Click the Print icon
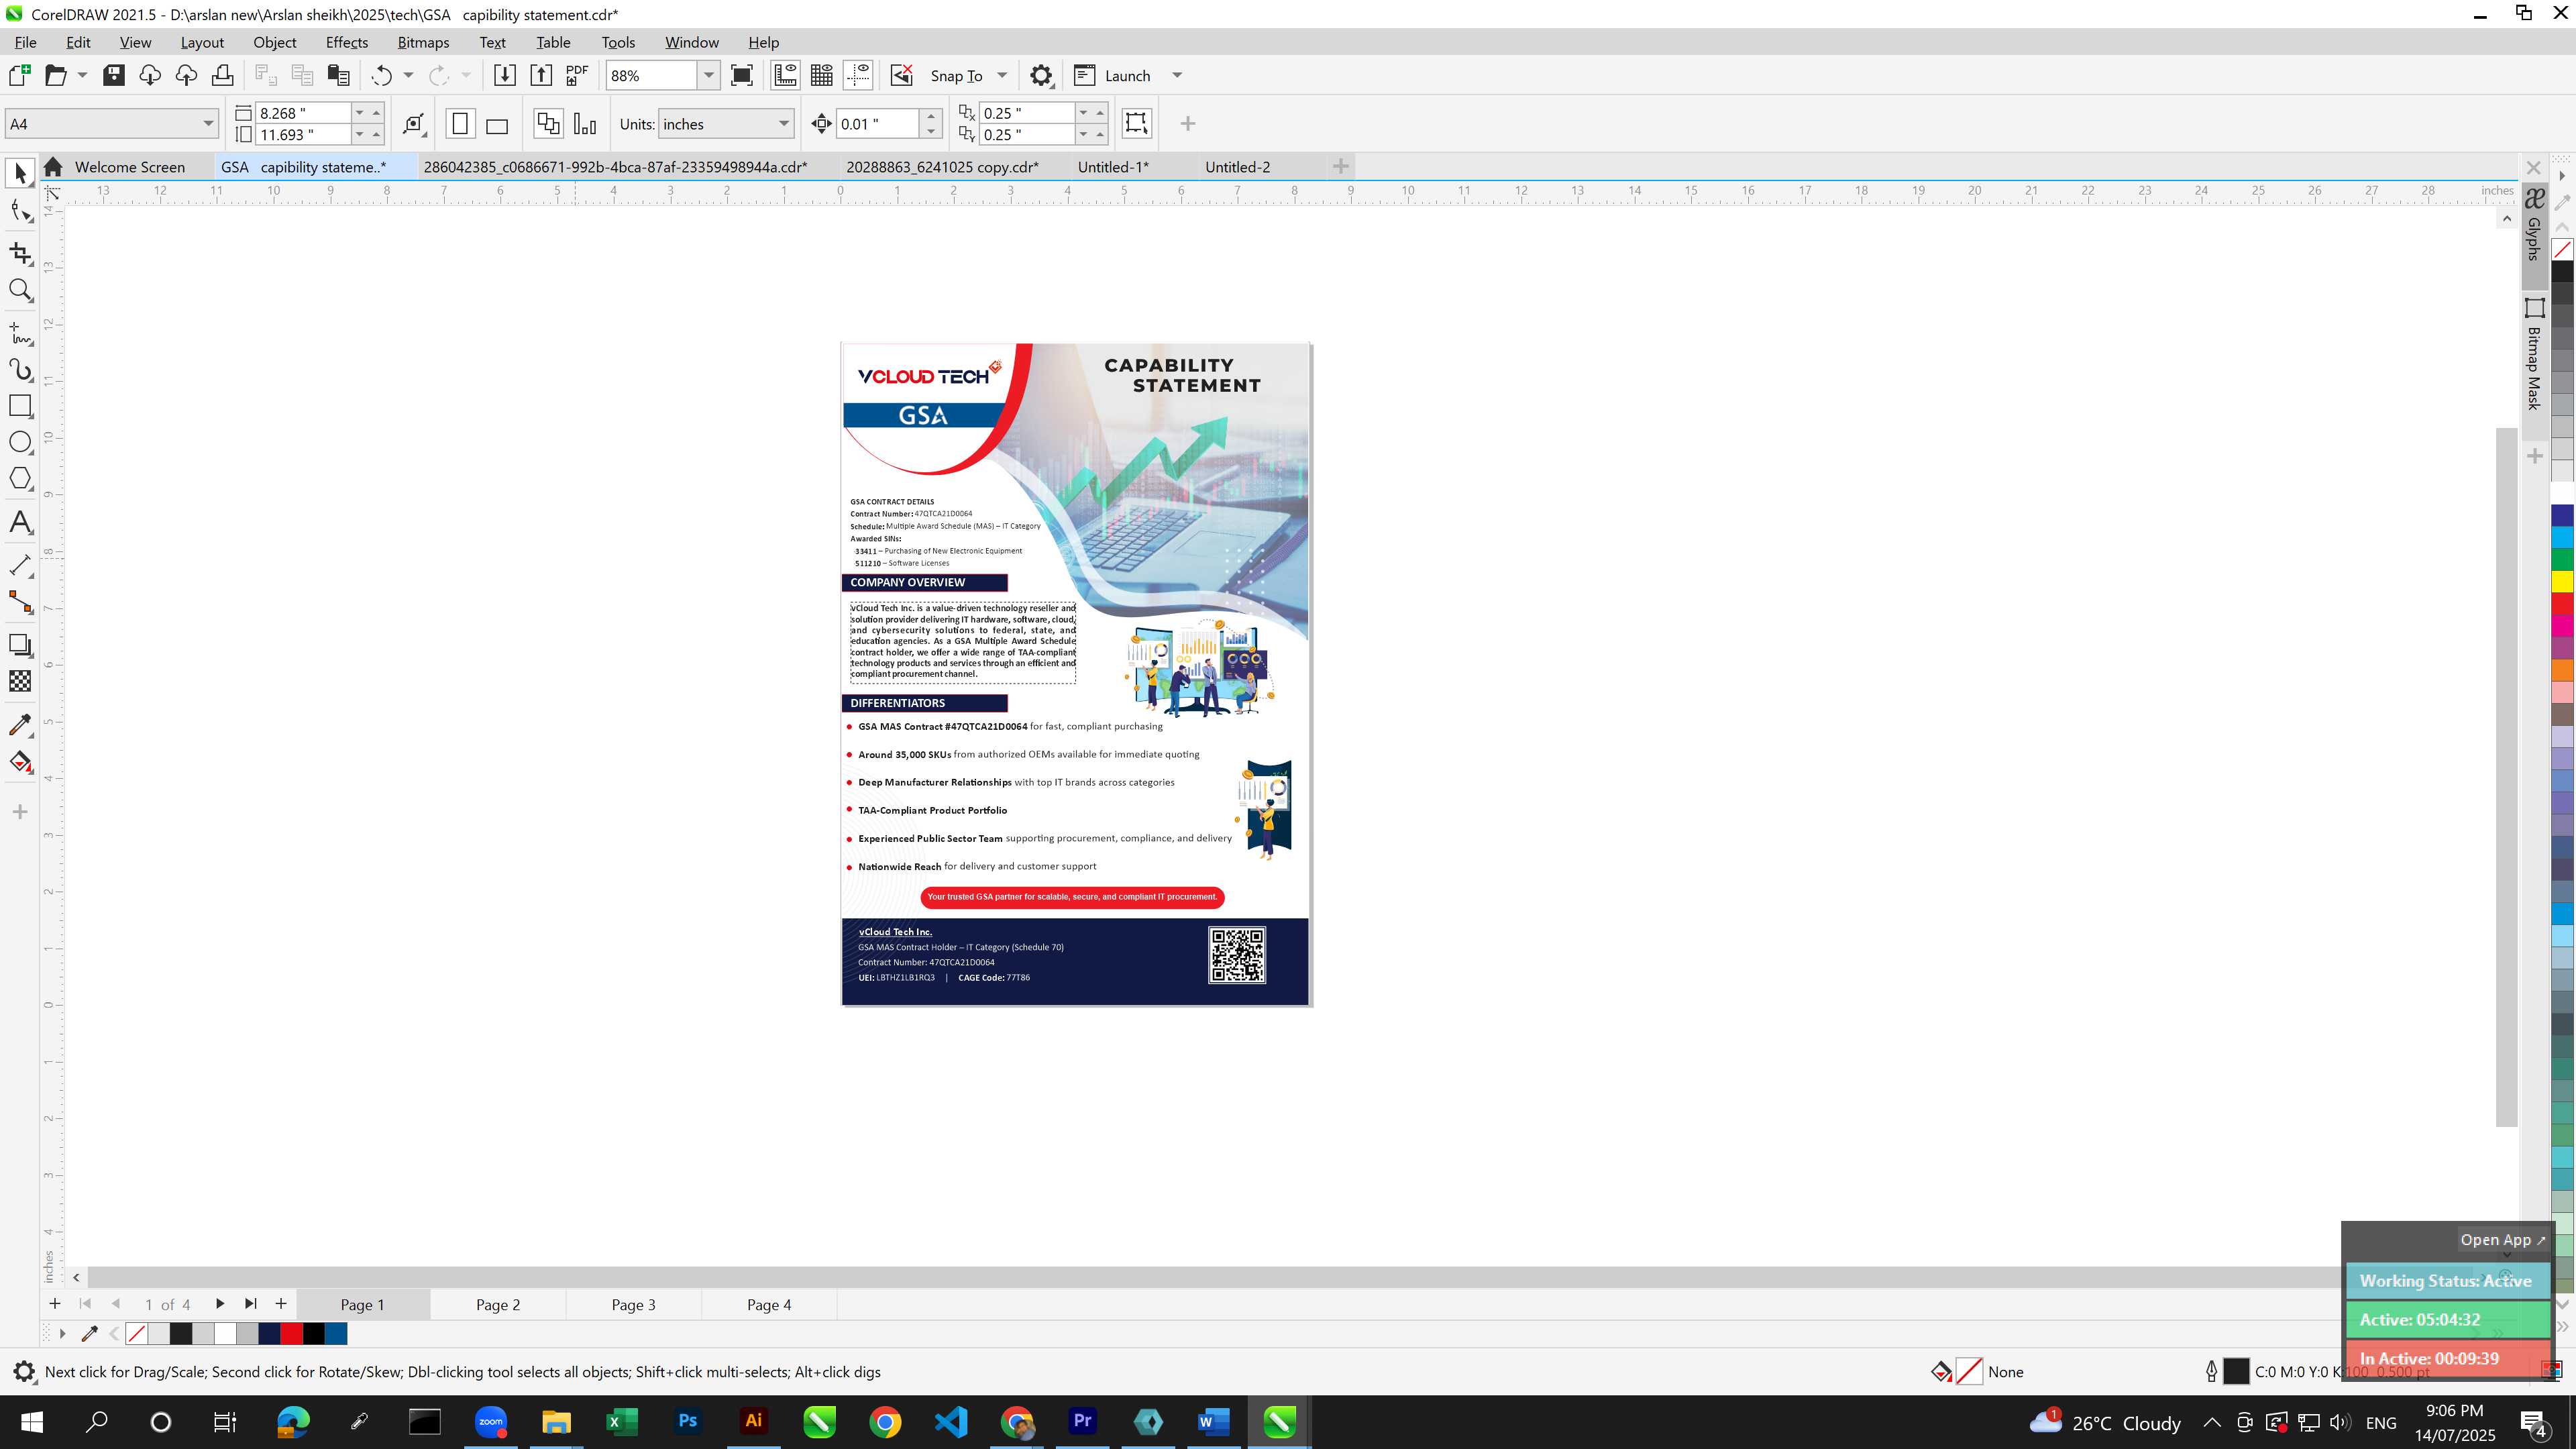Viewport: 2576px width, 1449px height. coord(222,75)
